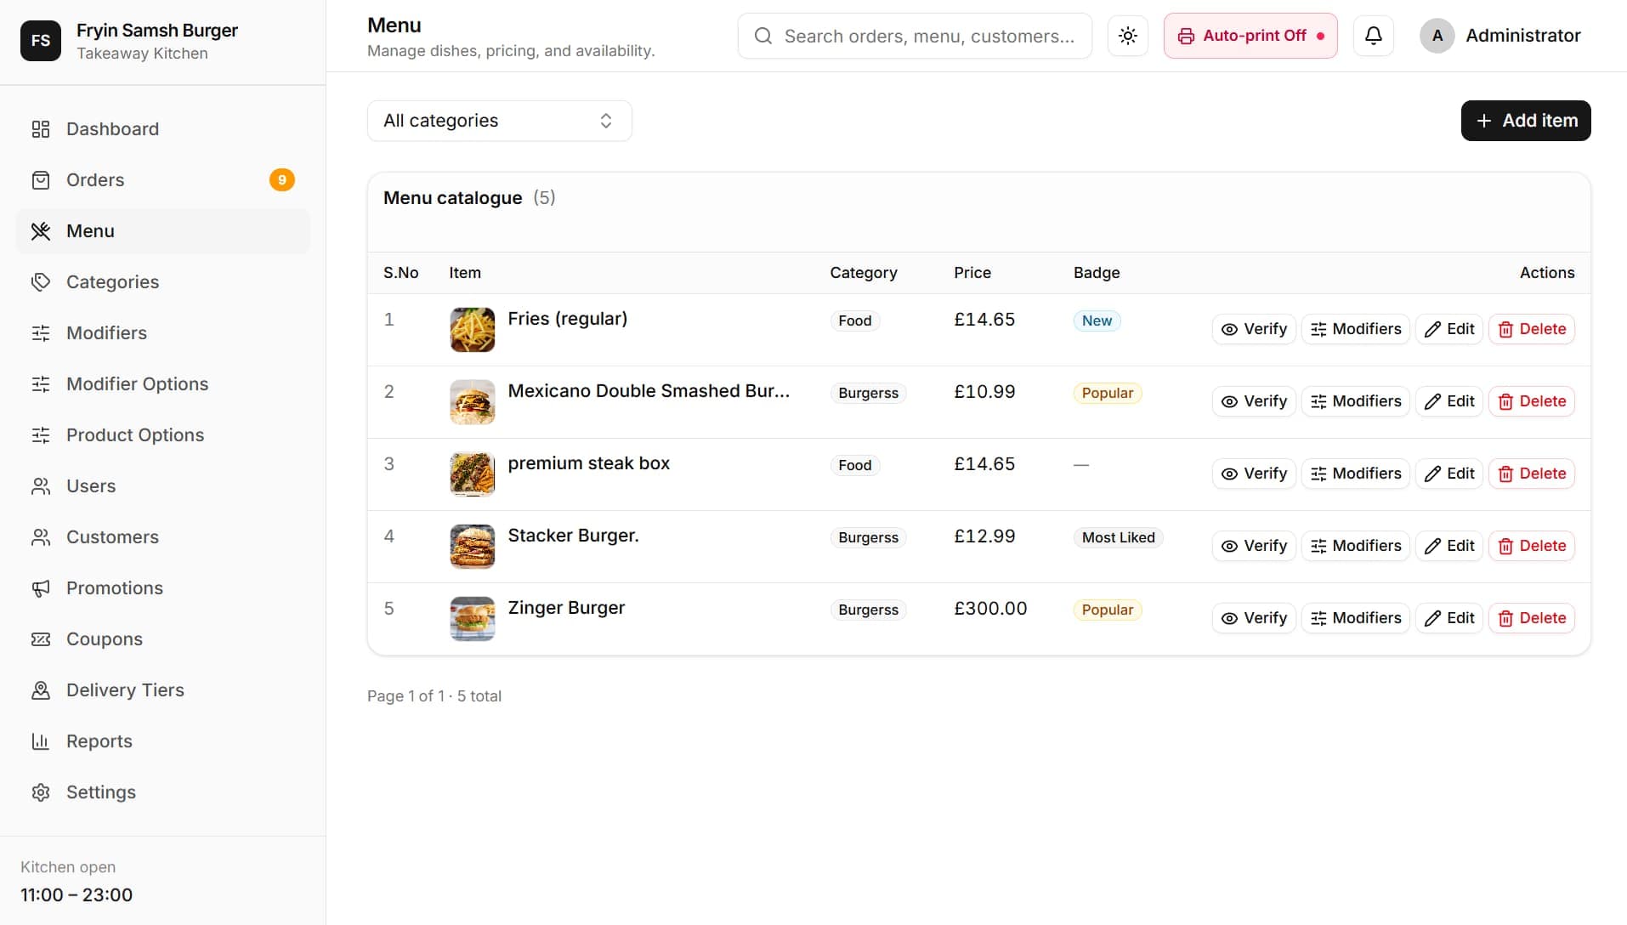
Task: Click the New badge on Fries
Action: 1097,321
